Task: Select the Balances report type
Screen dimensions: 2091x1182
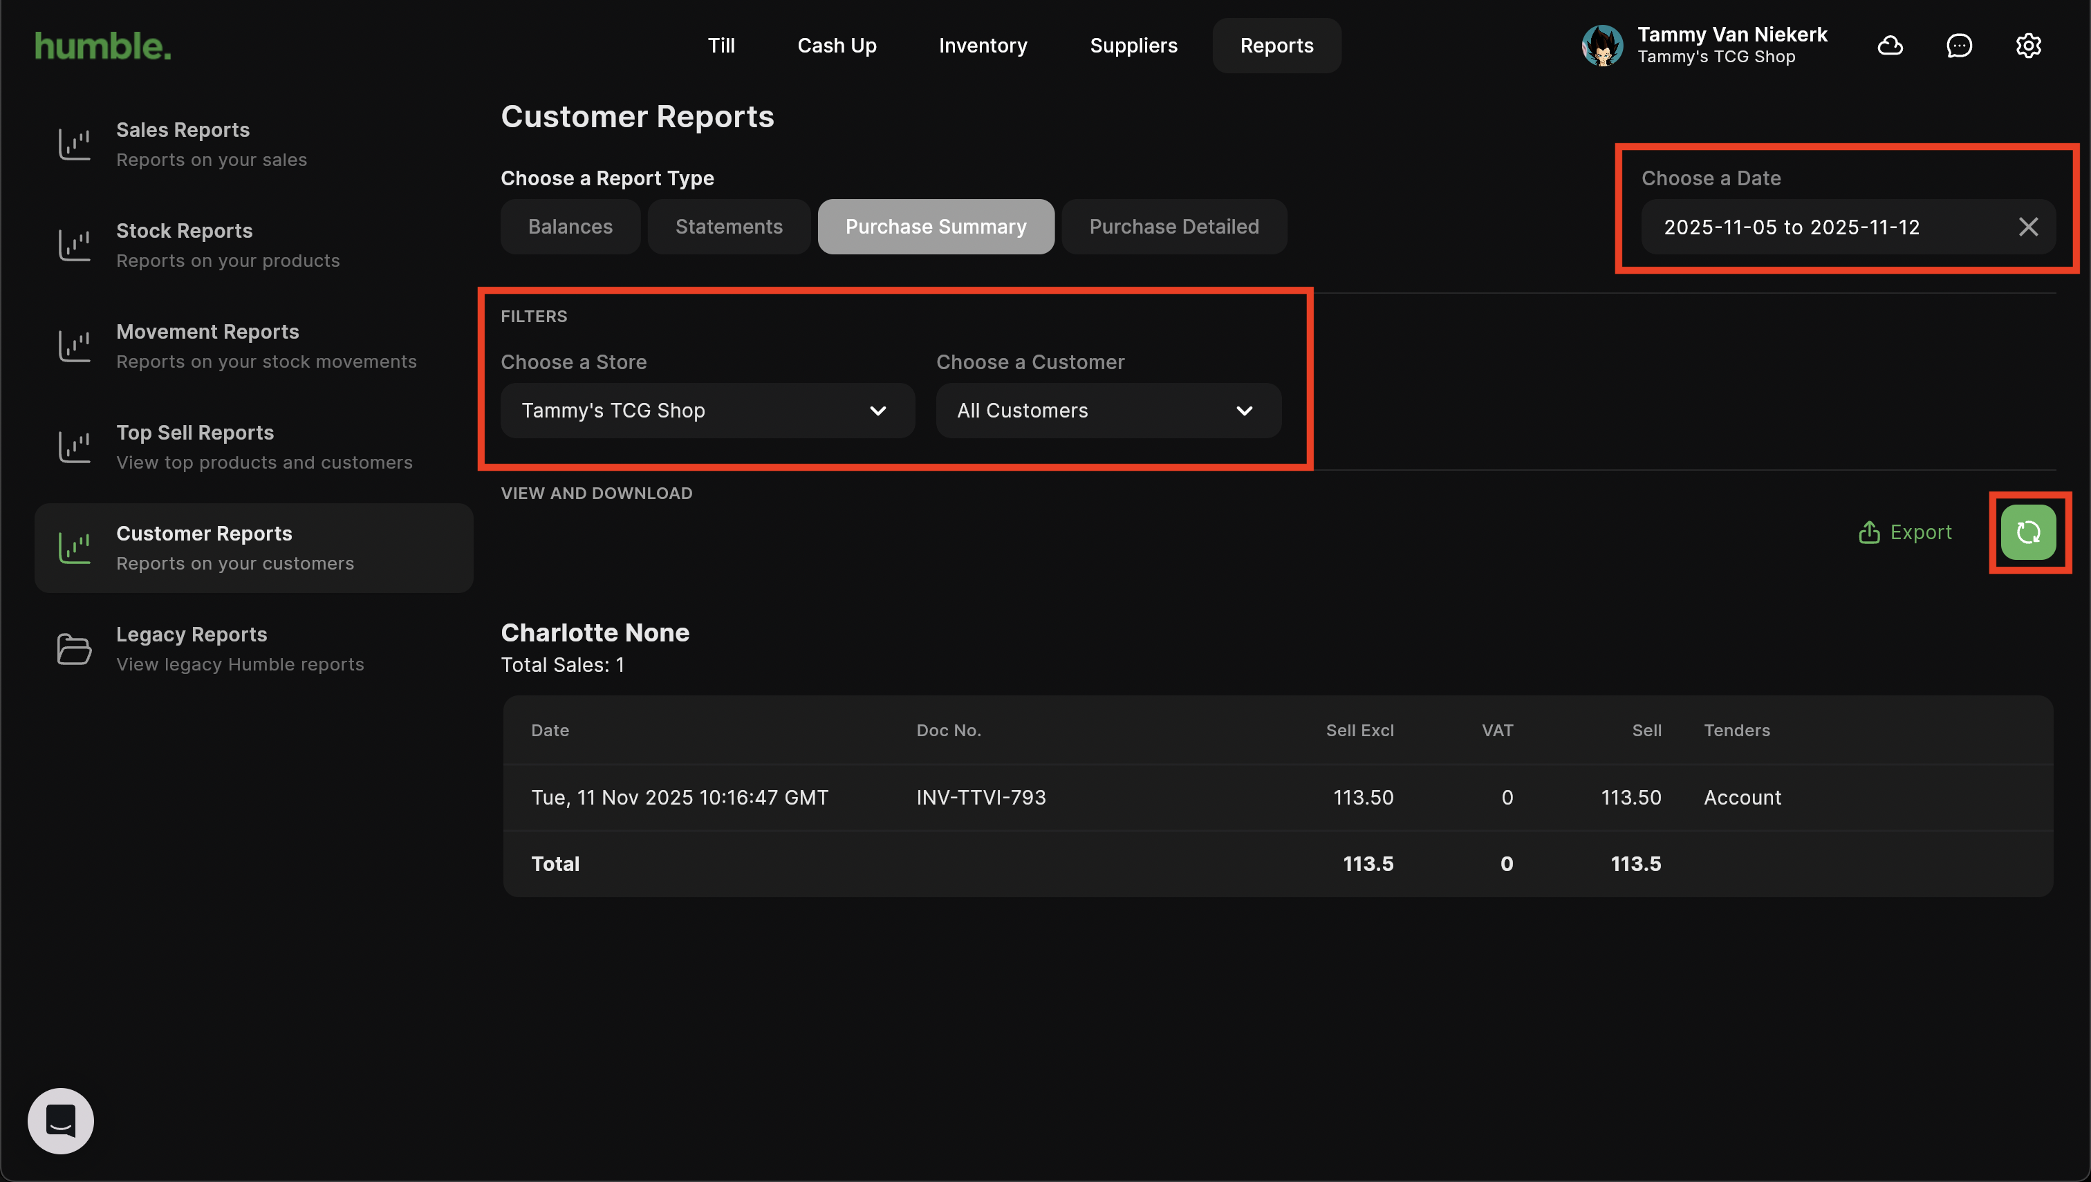Action: click(570, 227)
